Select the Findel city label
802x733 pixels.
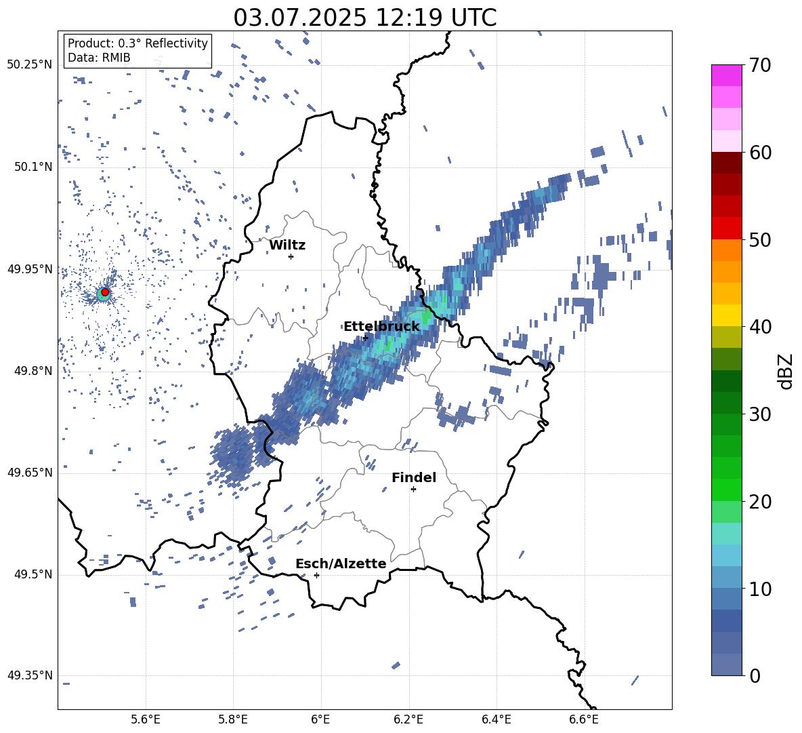(x=414, y=477)
